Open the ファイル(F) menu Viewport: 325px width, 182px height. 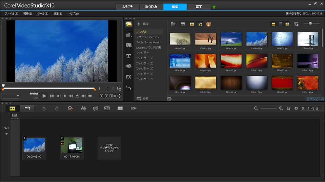click(x=11, y=14)
